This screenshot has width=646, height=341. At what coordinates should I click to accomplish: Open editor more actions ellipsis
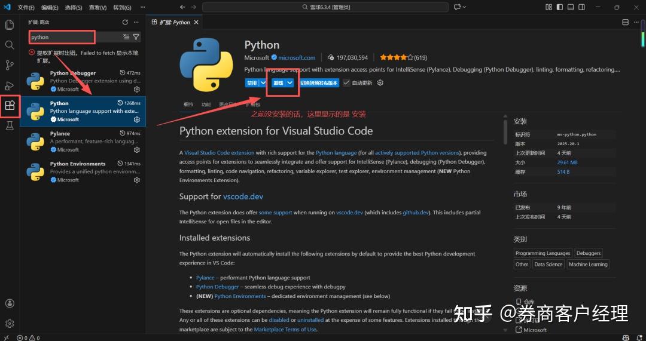637,22
